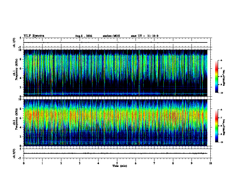This screenshot has height=183, width=237.
Task: Click the time axis tick label '7'
Action: coord(154,163)
